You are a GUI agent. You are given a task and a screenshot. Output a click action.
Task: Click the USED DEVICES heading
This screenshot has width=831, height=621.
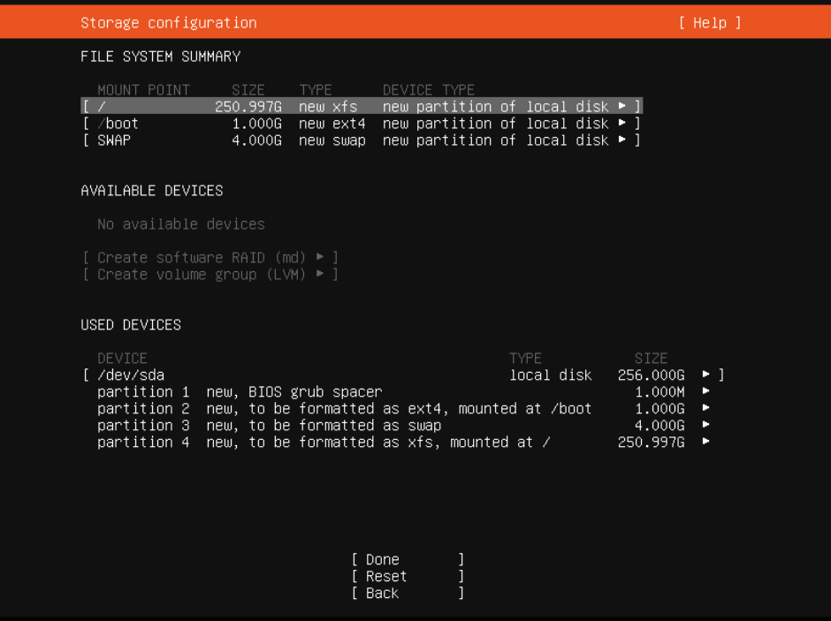(x=131, y=325)
